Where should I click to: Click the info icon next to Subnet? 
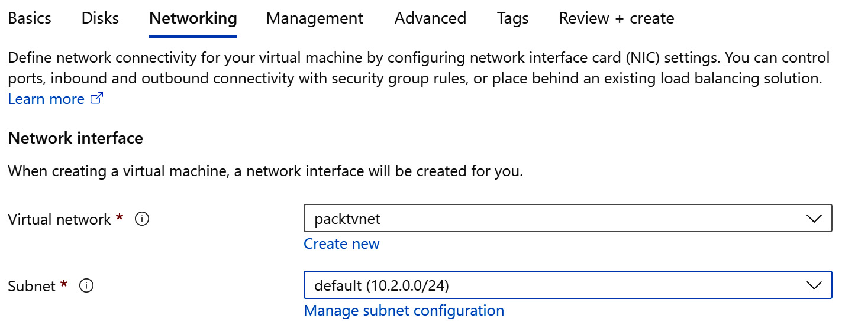pos(86,286)
